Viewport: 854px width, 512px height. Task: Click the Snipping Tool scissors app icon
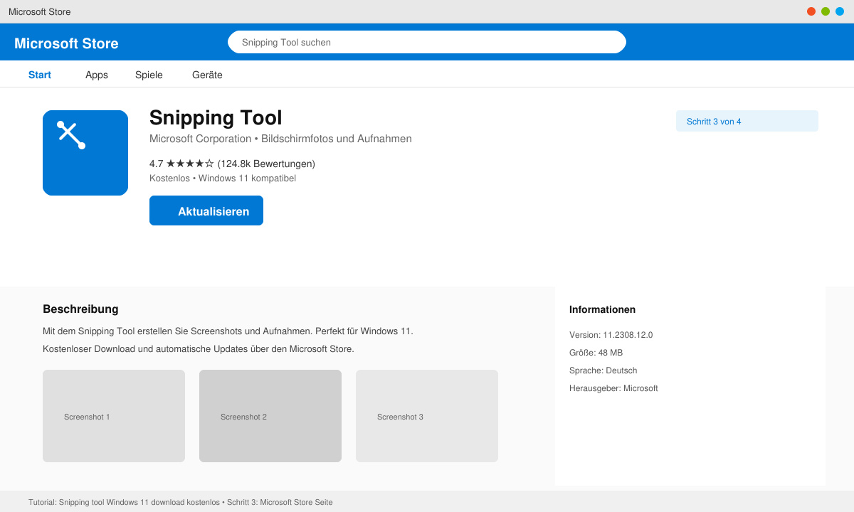[85, 153]
